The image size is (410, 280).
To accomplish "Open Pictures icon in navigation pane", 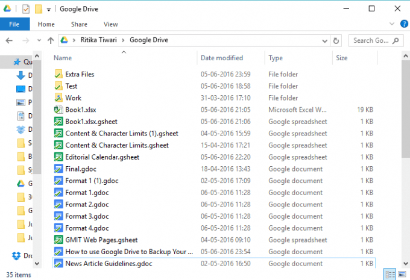I will [x=21, y=102].
